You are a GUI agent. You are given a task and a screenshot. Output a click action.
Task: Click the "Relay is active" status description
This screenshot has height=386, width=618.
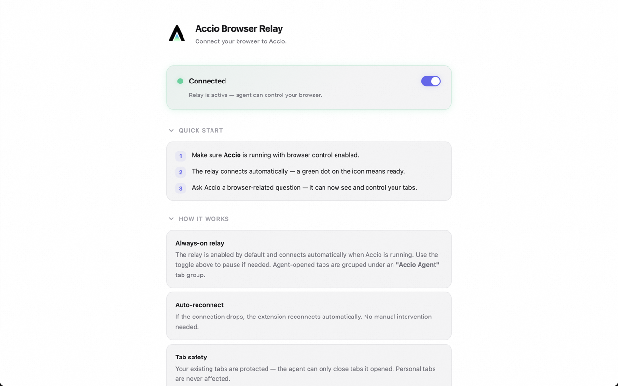pyautogui.click(x=255, y=95)
